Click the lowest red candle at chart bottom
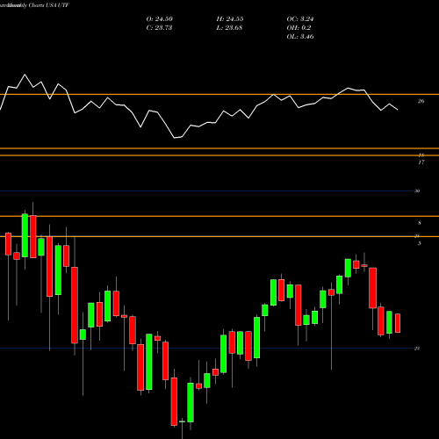This screenshot has width=439, height=439. (x=174, y=401)
